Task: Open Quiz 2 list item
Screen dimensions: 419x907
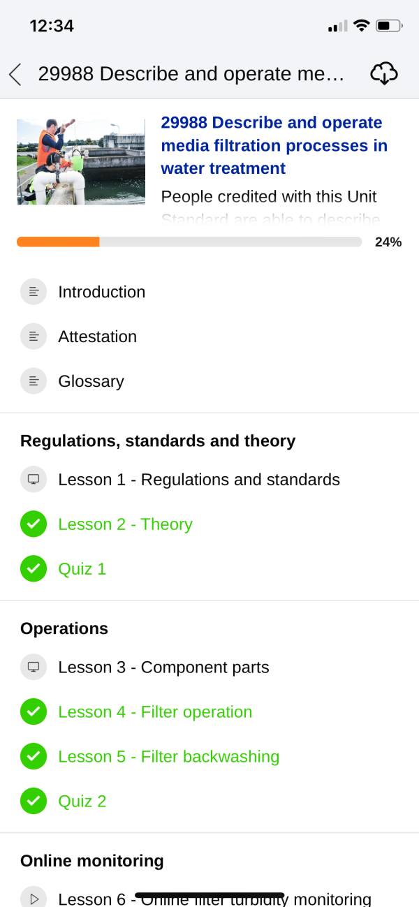Action: coord(82,802)
